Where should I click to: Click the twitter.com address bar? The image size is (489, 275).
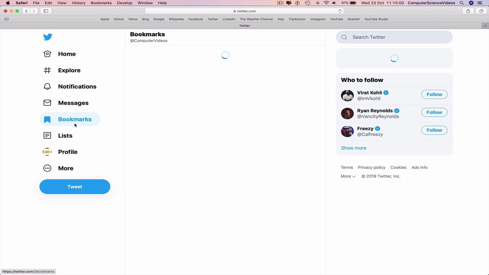coord(244,11)
